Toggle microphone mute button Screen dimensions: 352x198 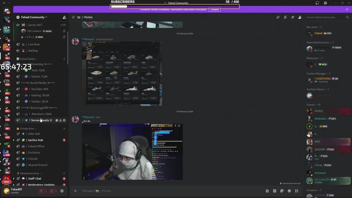[41, 191]
